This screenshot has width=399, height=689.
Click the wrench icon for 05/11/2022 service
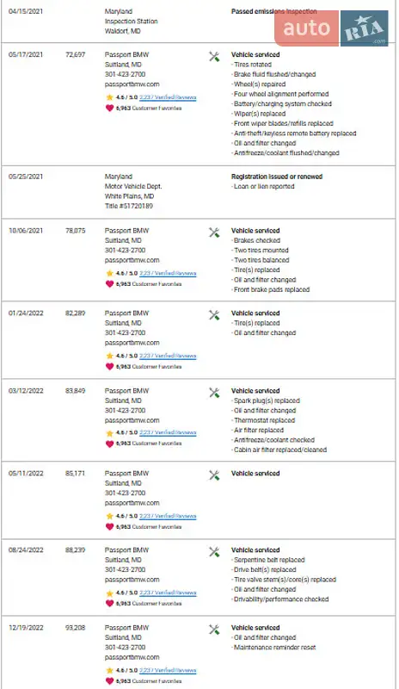(x=214, y=475)
